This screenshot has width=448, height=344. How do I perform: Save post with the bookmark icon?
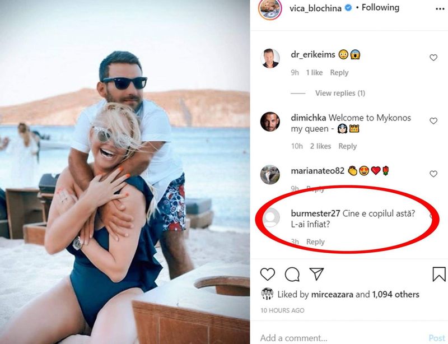[439, 274]
